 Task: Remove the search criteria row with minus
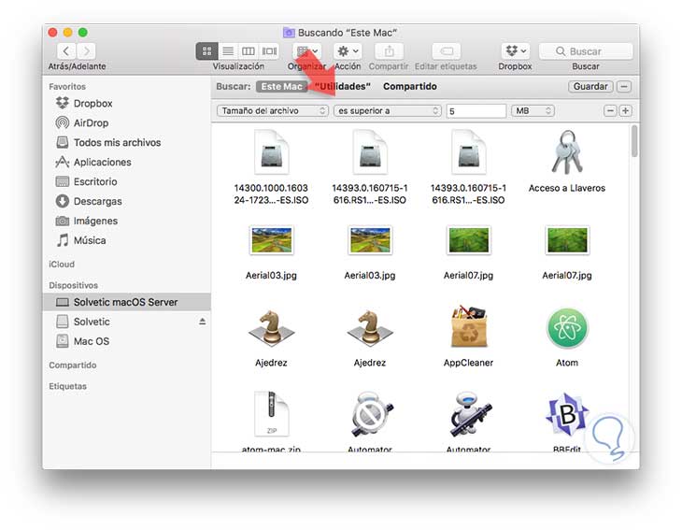pos(610,111)
